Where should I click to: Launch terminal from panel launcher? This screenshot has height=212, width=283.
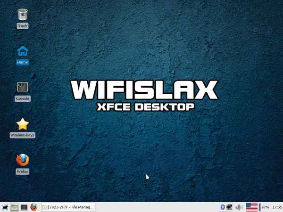(x=24, y=207)
